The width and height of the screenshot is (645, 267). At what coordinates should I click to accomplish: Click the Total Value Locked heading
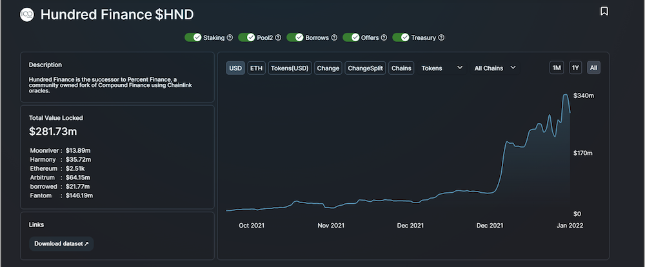pos(56,117)
